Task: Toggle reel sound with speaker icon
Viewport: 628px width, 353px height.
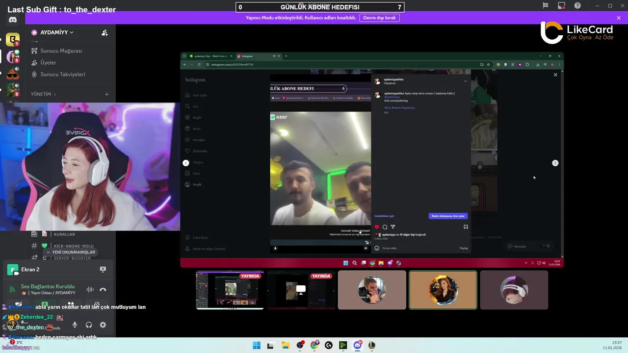Action: click(366, 248)
